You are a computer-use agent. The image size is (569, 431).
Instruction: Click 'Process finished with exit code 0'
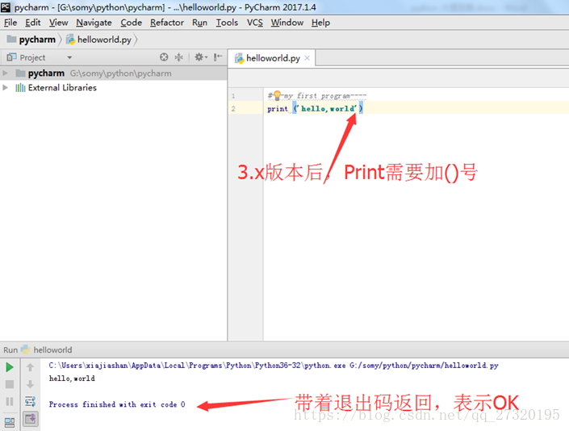(x=117, y=404)
